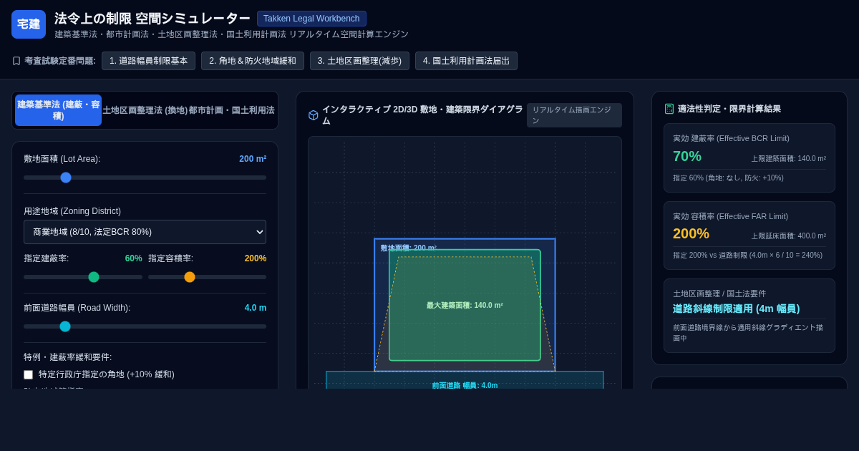The image size is (859, 451).
Task: Click the 敷地面積: 200 m² diagram label
Action: pyautogui.click(x=408, y=248)
